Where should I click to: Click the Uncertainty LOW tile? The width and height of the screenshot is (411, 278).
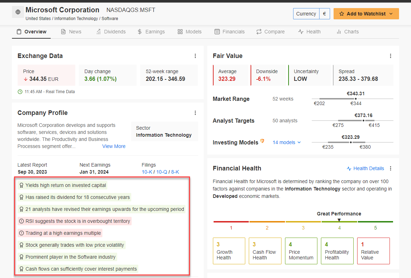click(x=309, y=75)
